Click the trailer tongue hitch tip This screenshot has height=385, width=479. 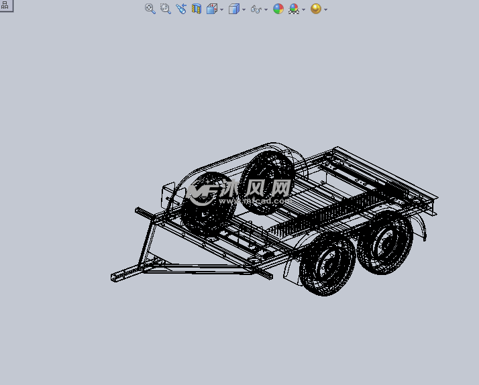[x=115, y=276]
